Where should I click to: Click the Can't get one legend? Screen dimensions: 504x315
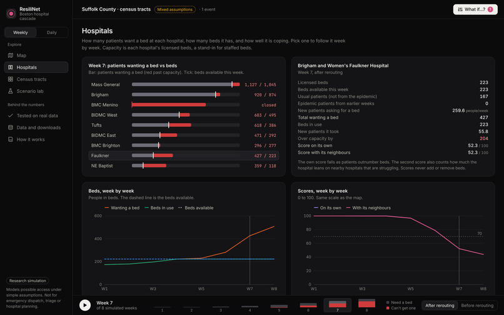(401, 308)
